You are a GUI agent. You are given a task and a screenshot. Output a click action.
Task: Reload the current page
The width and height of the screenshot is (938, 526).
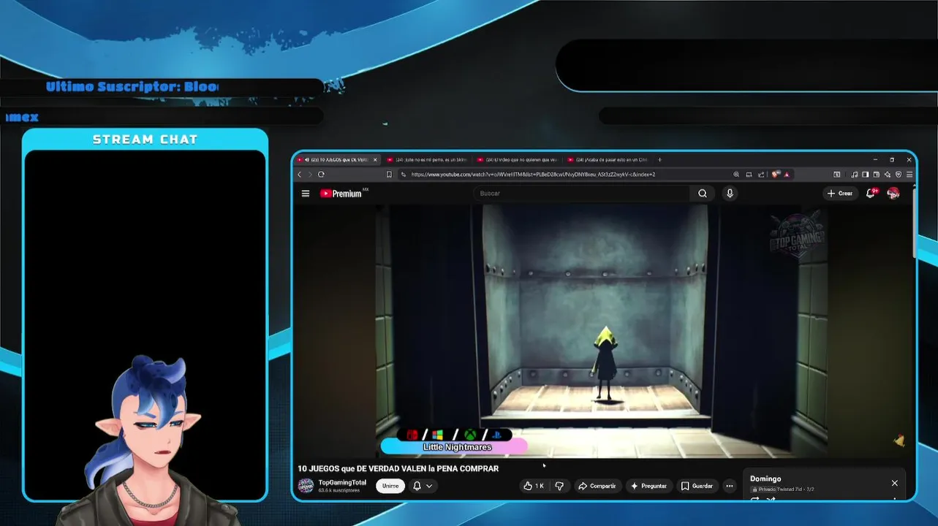(321, 175)
